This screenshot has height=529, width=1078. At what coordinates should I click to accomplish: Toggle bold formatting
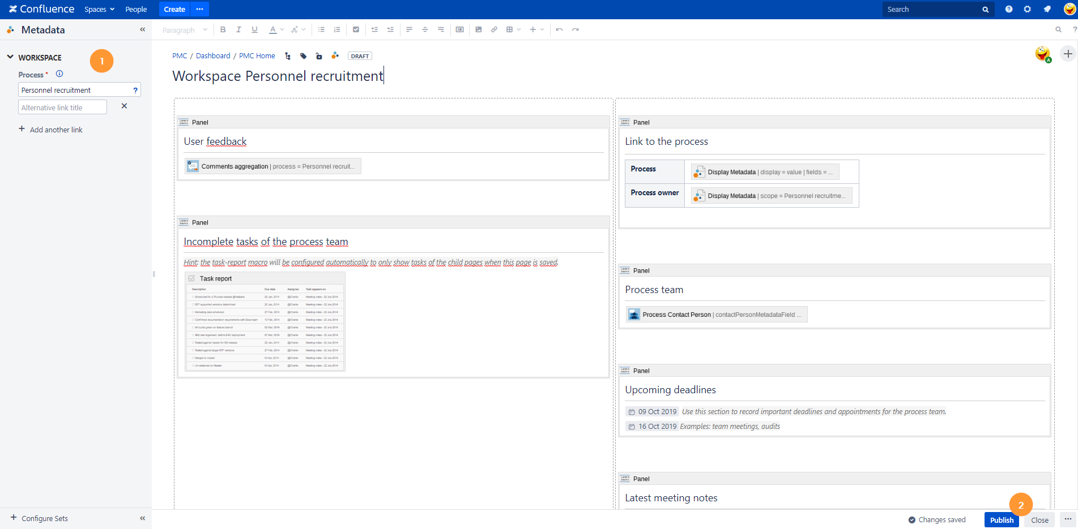pos(223,29)
